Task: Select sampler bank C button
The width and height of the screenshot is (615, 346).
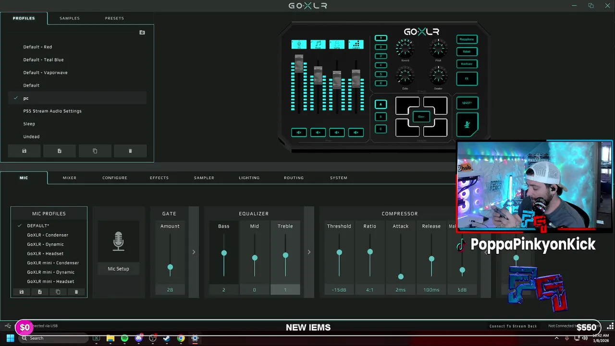Action: click(381, 129)
